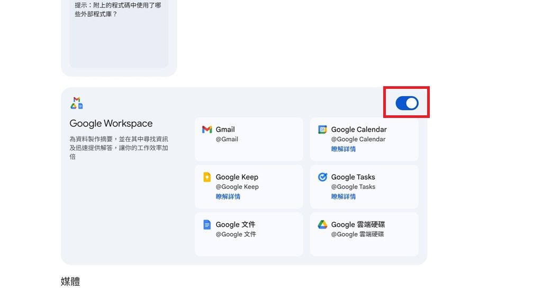Screen dimensions: 542x293
Task: Click the Google Tasks checkmark icon
Action: (x=322, y=177)
